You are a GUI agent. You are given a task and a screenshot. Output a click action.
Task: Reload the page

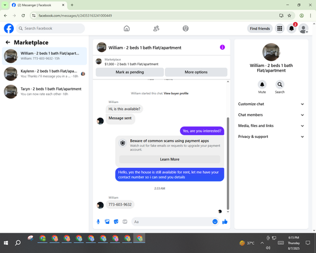point(23,15)
